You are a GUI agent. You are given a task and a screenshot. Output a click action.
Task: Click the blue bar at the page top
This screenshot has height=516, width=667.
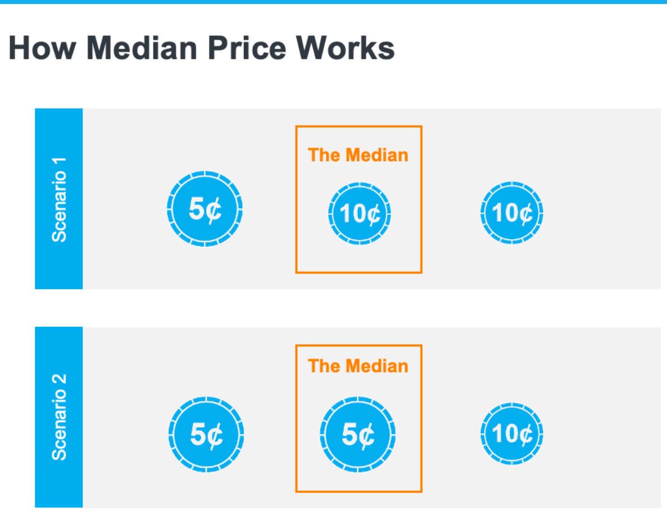333,2
